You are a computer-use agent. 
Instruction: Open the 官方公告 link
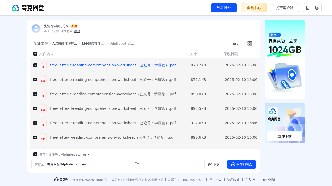pos(251,180)
